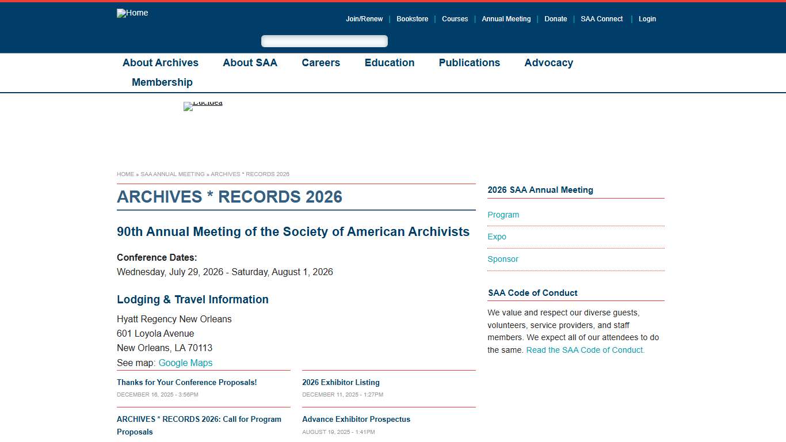786x442 pixels.
Task: Log in to the site
Action: [647, 18]
